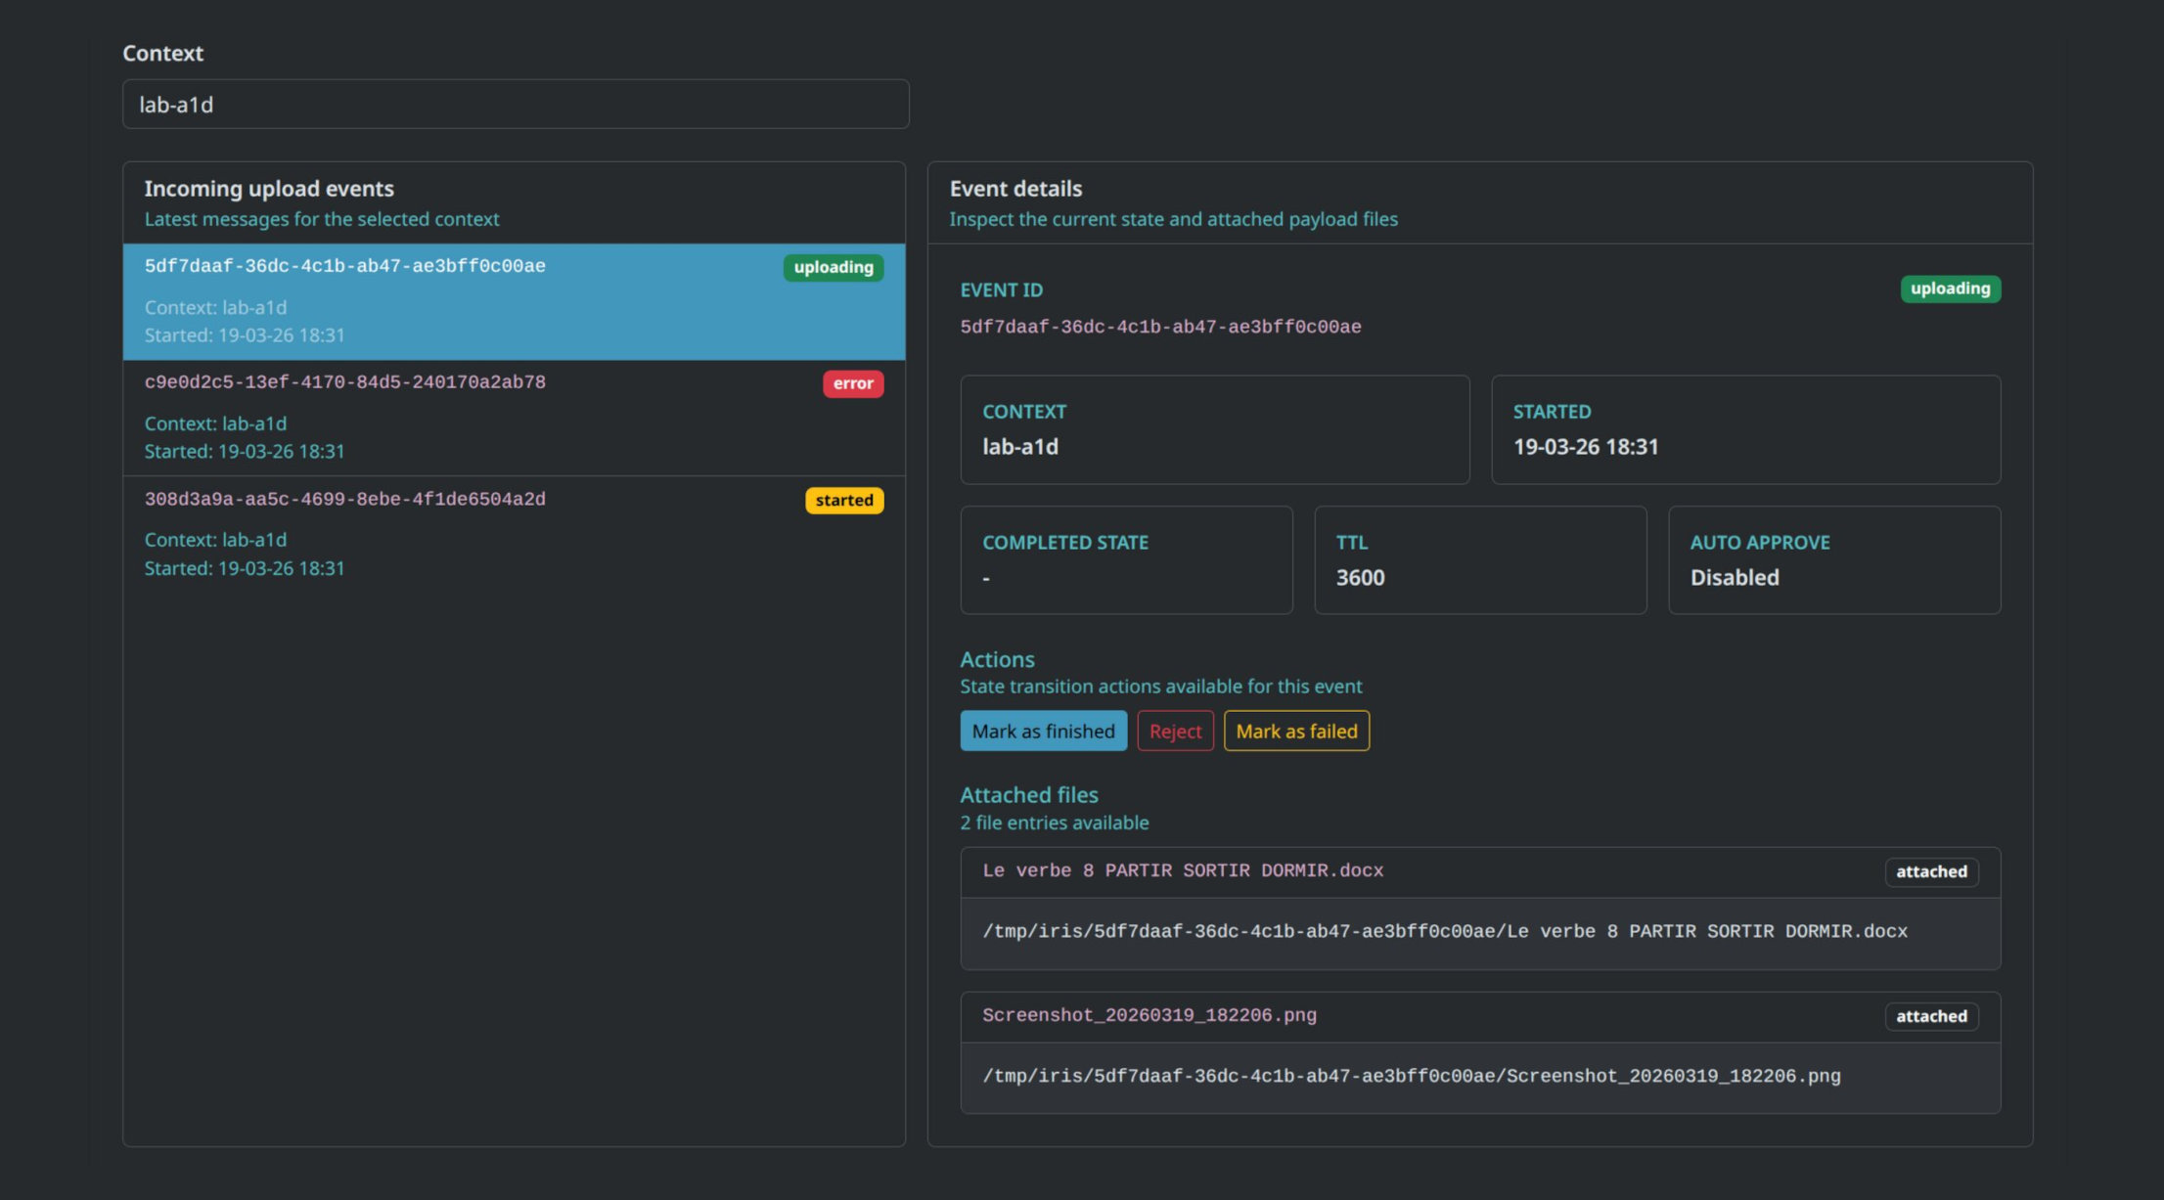2164x1200 pixels.
Task: Click attached badge for the docx file
Action: coord(1931,872)
